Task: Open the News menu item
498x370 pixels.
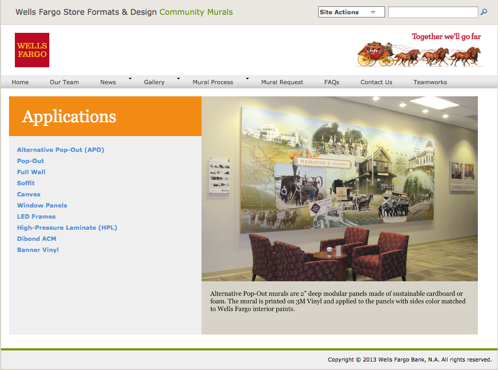Action: click(108, 82)
